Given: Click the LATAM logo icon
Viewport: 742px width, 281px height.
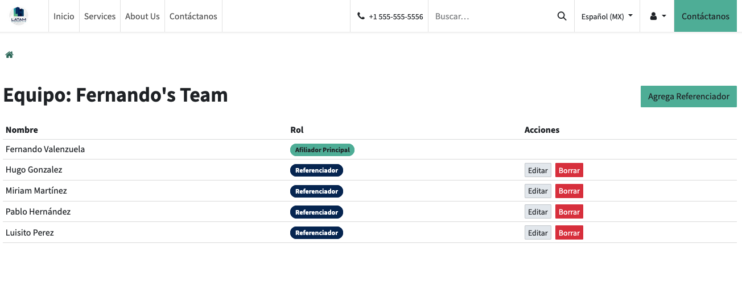Looking at the screenshot, I should (x=19, y=16).
